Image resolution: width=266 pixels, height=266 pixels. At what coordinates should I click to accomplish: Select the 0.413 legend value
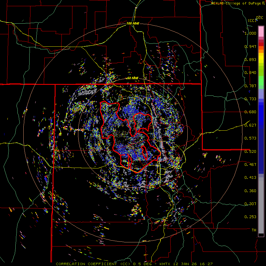250,178
